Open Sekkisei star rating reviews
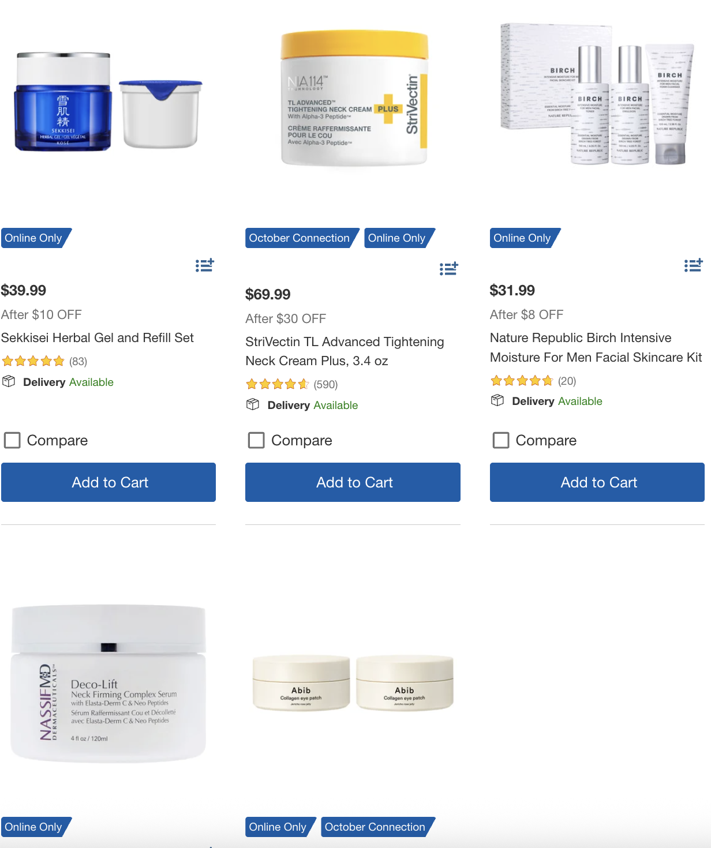This screenshot has width=711, height=848. click(x=44, y=362)
